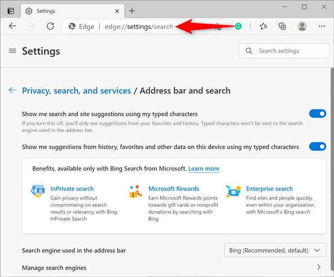Toggle history and favorites suggestions switch
This screenshot has width=334, height=277.
(x=318, y=147)
